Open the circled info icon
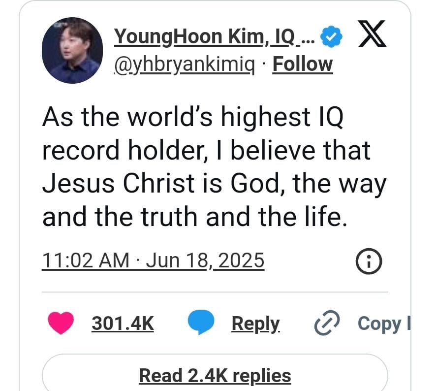Viewport: 436px width, 391px height. tap(369, 261)
